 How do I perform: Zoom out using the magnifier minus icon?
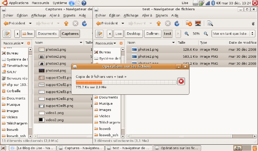tap(186, 34)
